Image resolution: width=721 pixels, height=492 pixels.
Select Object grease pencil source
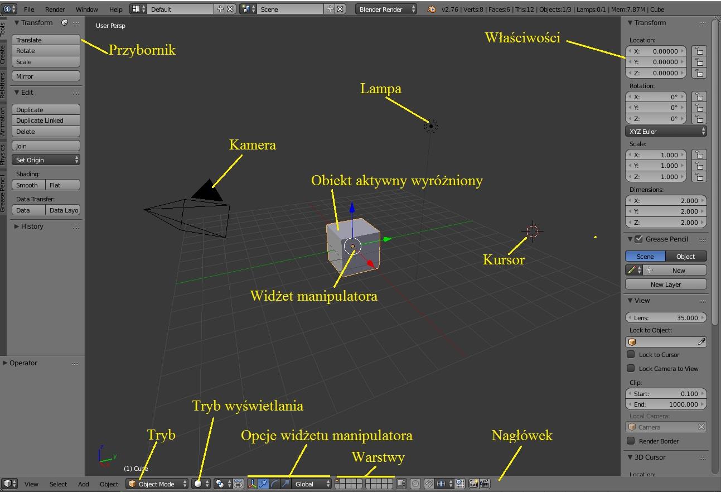686,256
